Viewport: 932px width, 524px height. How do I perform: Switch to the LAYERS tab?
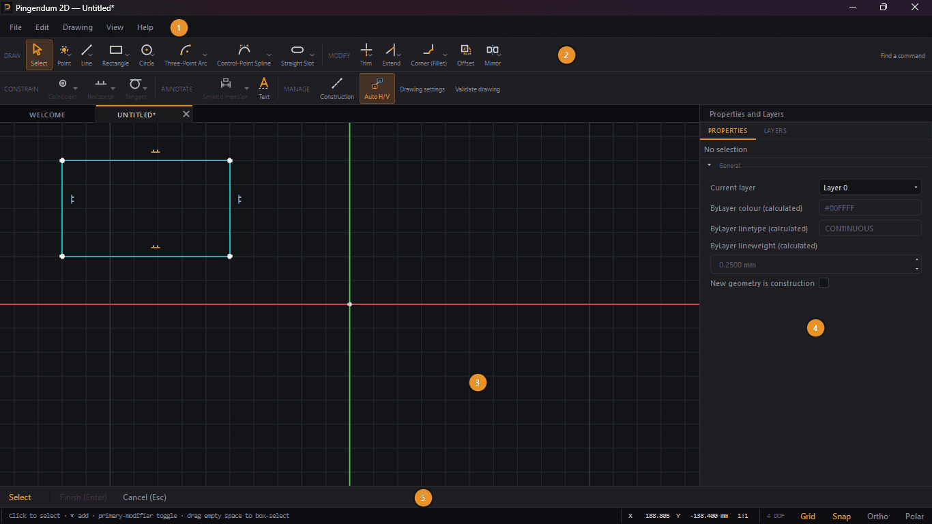(775, 131)
